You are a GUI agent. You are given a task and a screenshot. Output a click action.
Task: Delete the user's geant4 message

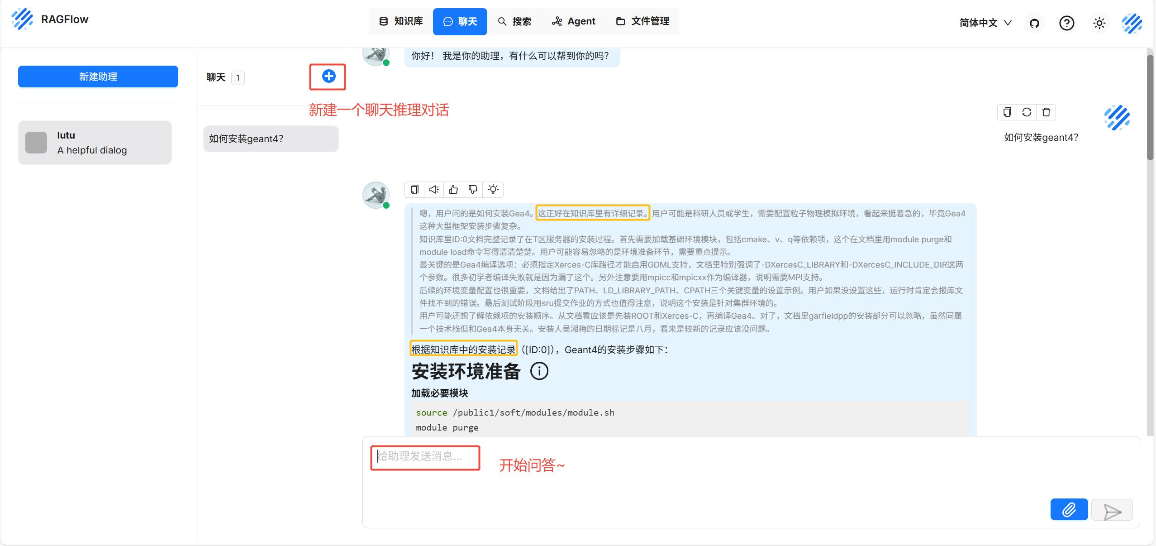pos(1046,112)
